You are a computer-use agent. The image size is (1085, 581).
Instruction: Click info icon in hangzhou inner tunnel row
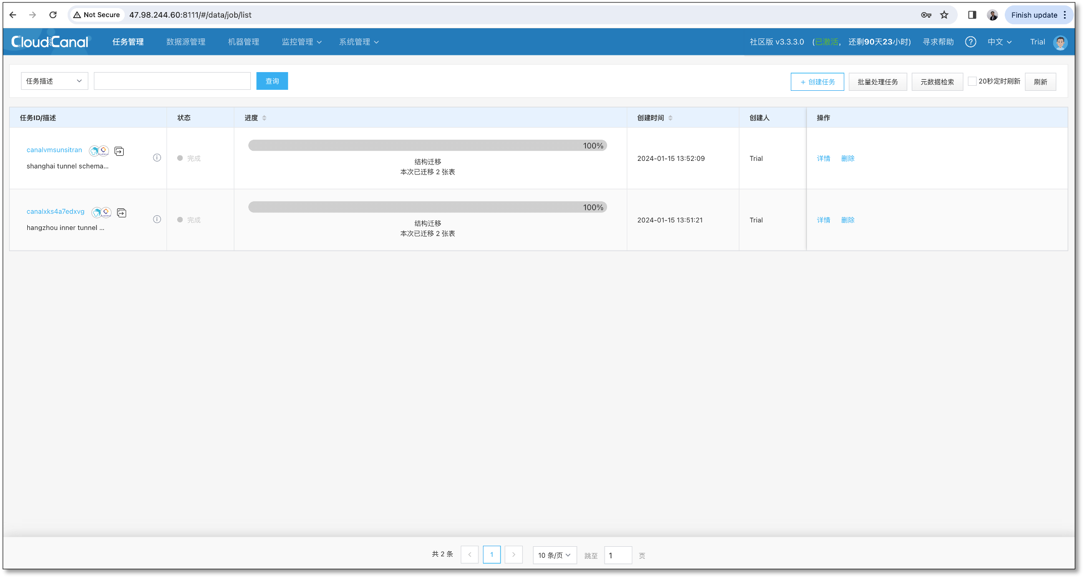point(157,219)
